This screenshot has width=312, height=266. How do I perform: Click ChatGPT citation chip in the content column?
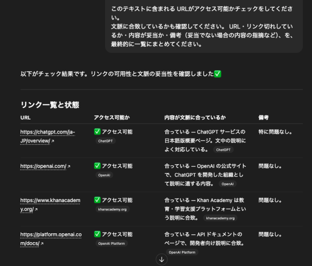223,150
